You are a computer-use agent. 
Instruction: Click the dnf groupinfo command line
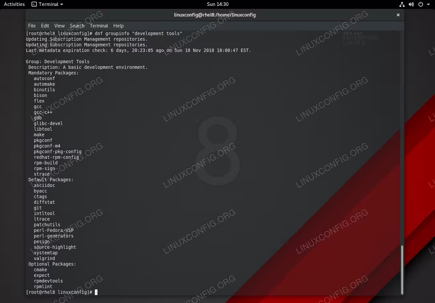[x=104, y=33]
